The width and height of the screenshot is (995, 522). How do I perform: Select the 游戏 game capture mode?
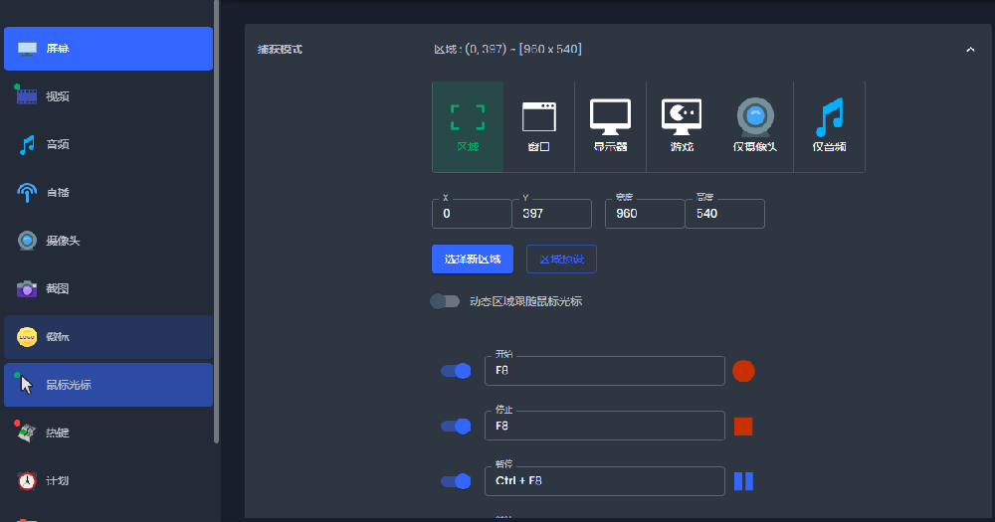(x=682, y=126)
